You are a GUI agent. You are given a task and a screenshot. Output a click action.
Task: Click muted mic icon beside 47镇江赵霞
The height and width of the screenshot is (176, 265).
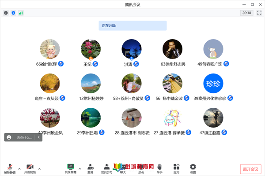[224, 132]
